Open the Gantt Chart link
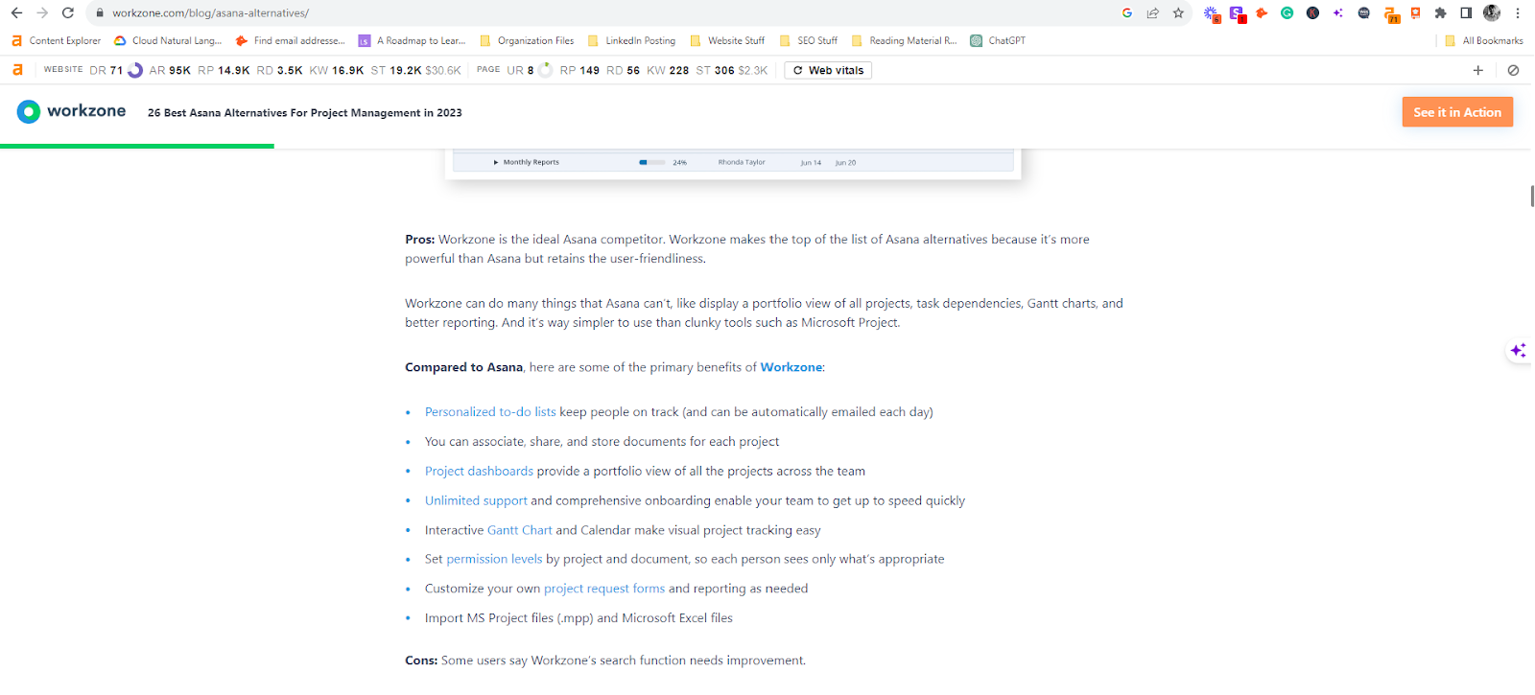The width and height of the screenshot is (1535, 695). 520,530
